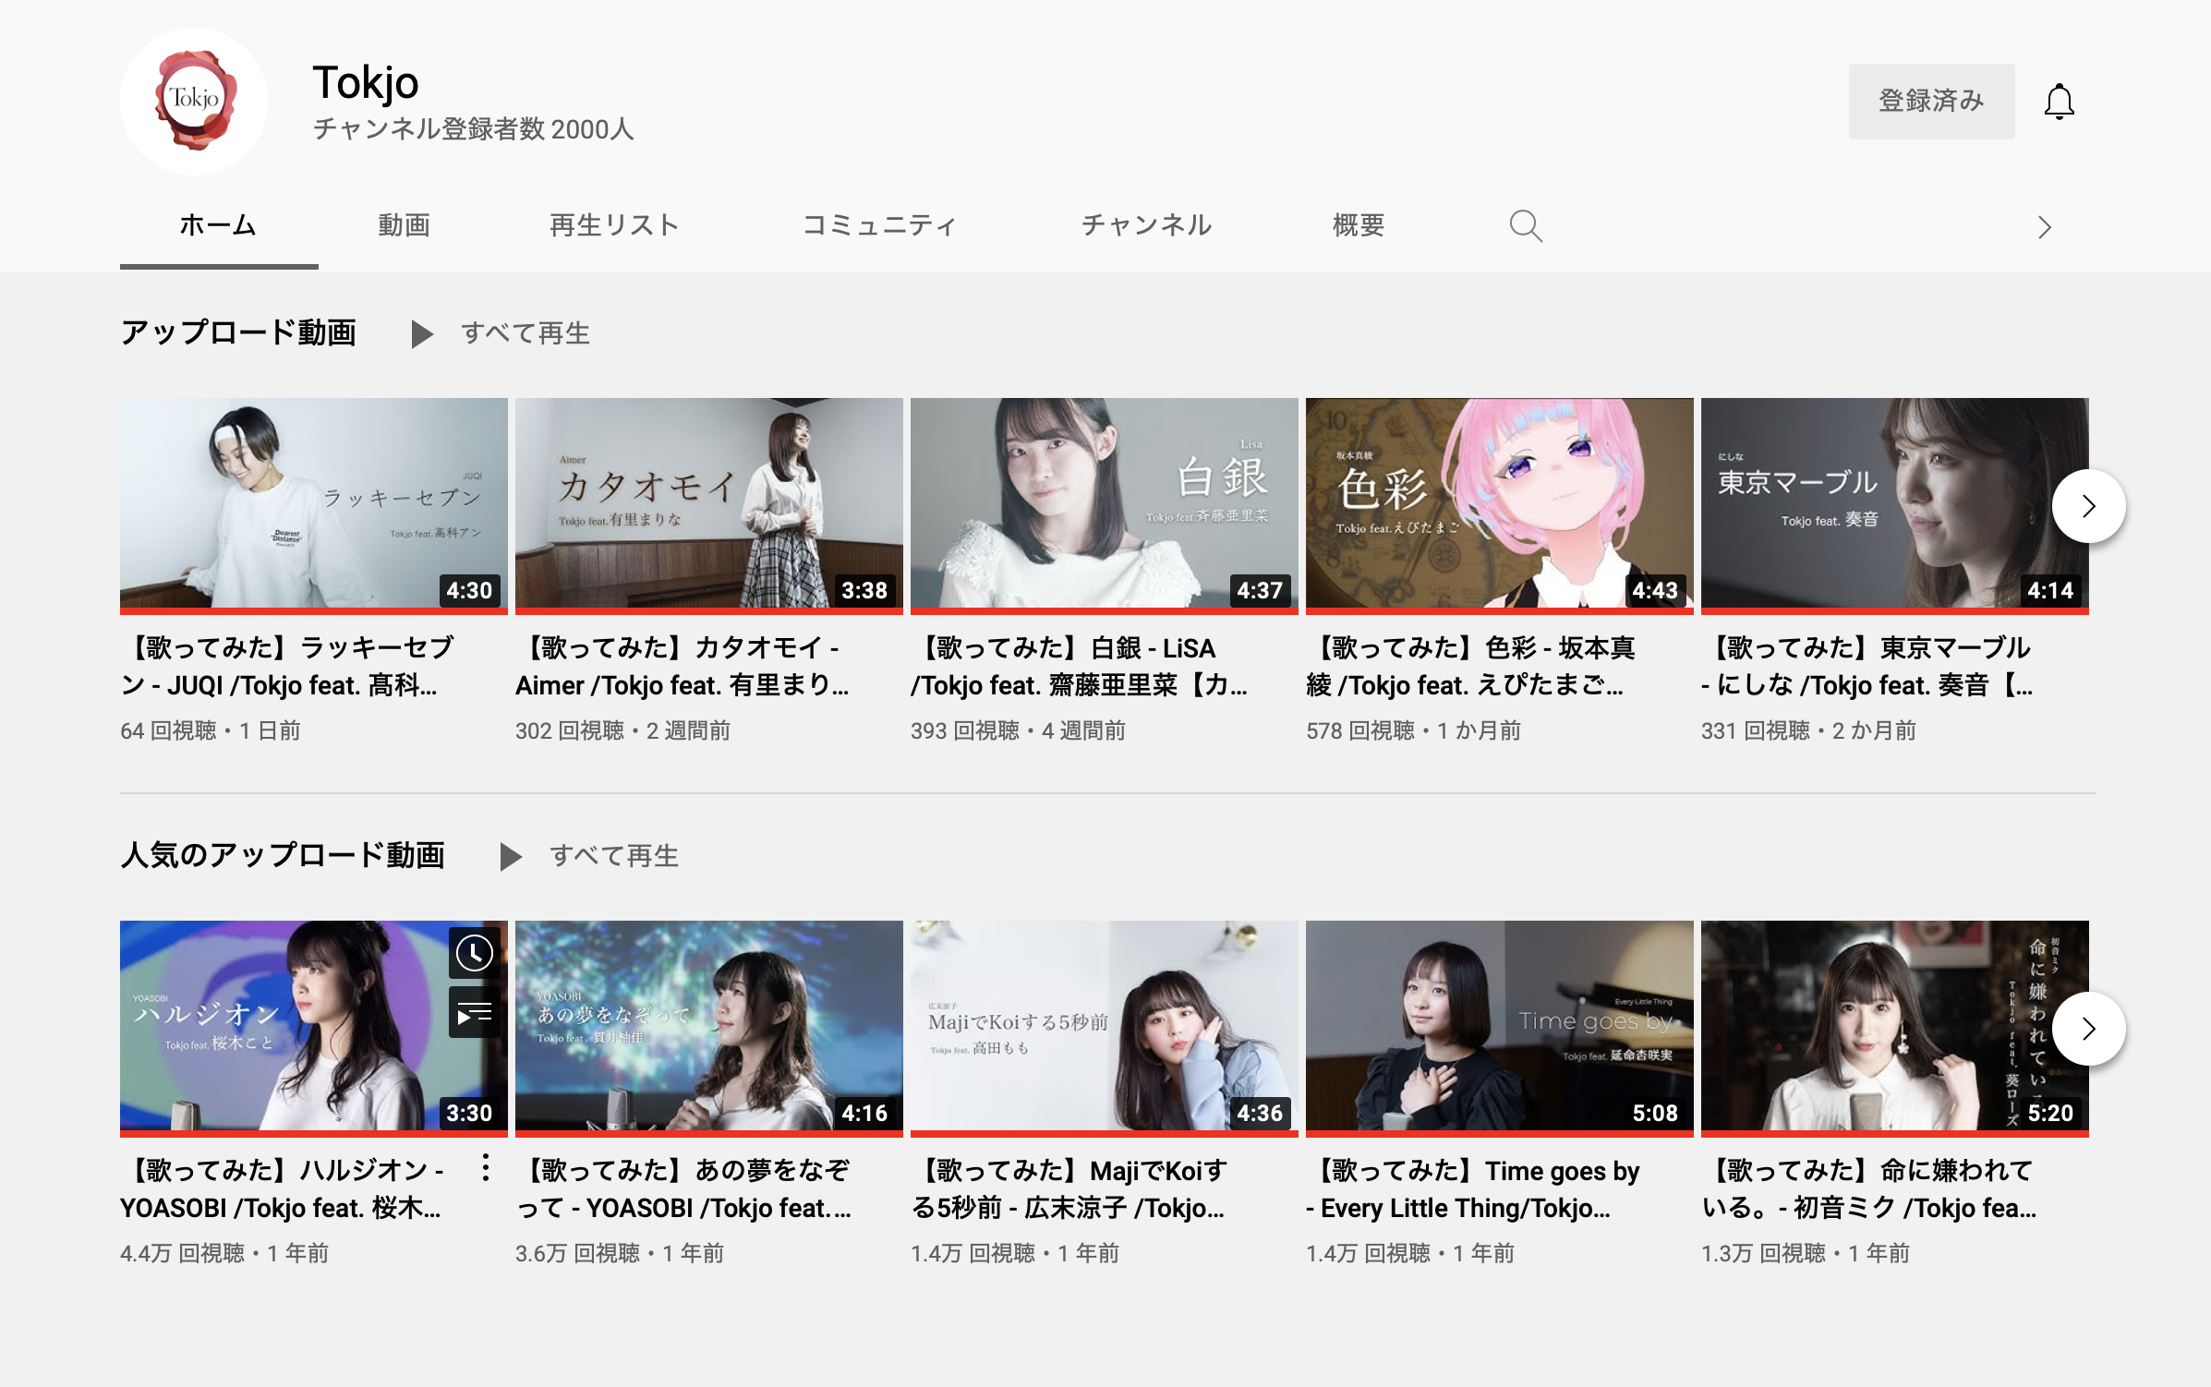
Task: Show next uploaded videos with round arrow
Action: coord(2088,506)
